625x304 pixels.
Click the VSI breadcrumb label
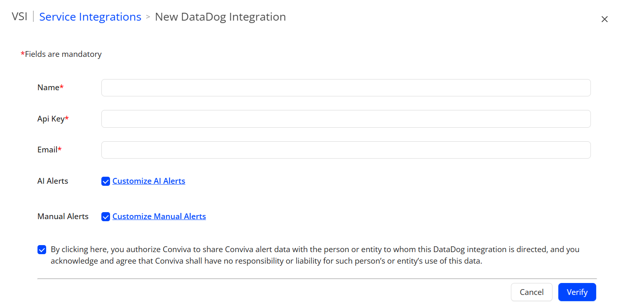(x=19, y=17)
